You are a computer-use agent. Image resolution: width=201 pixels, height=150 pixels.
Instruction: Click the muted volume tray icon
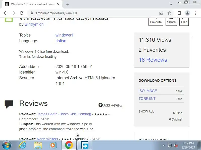click(x=175, y=145)
